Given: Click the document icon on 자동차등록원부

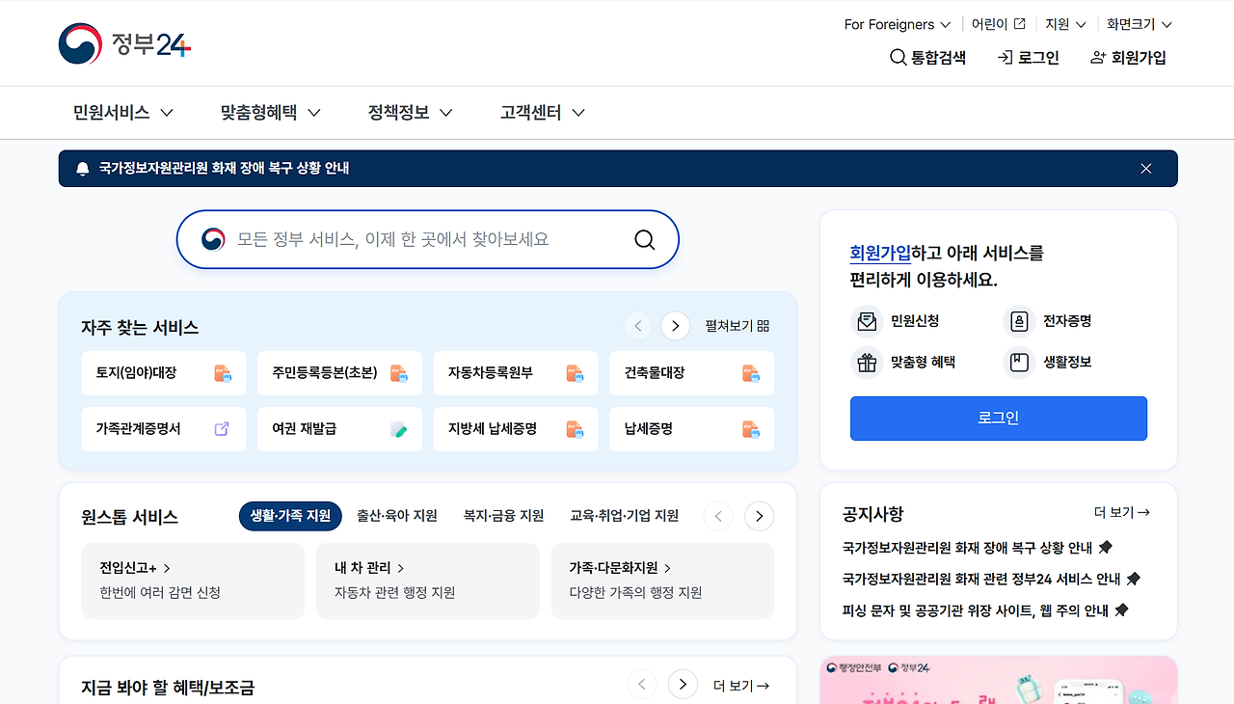Looking at the screenshot, I should pyautogui.click(x=575, y=373).
